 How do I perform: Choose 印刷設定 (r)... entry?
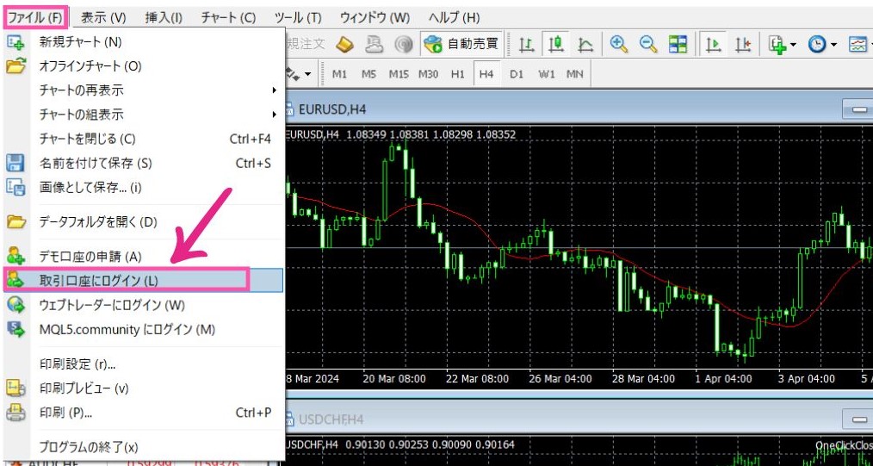[x=143, y=364]
